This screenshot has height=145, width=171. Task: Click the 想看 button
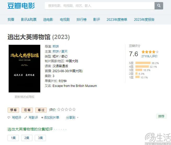click(13, 110)
